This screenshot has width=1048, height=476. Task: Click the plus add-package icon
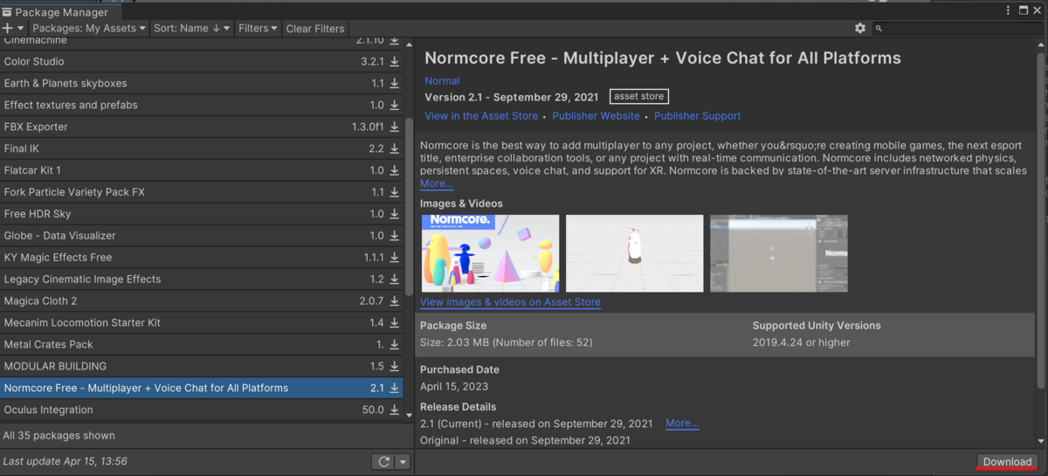click(8, 28)
